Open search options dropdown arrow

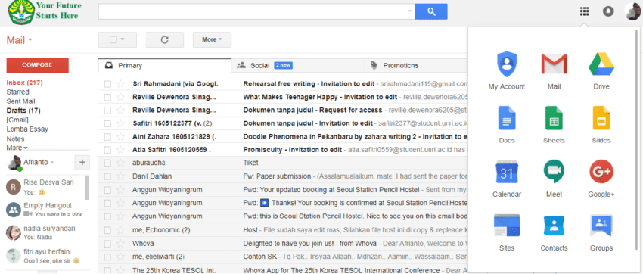(410, 11)
